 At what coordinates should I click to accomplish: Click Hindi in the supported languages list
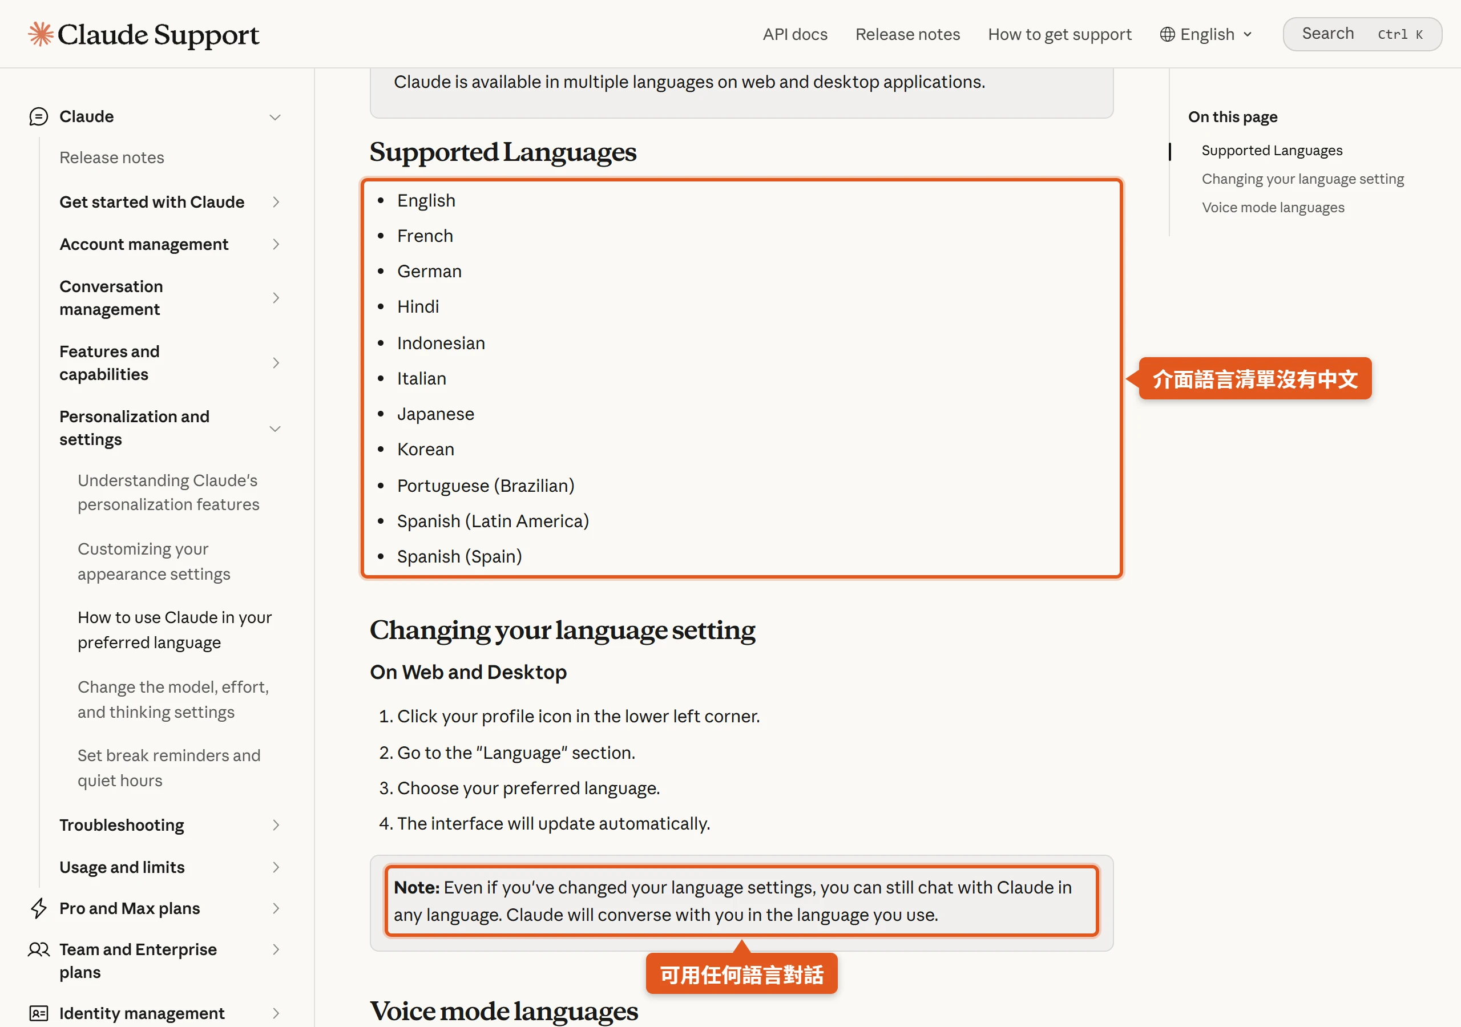click(x=418, y=307)
